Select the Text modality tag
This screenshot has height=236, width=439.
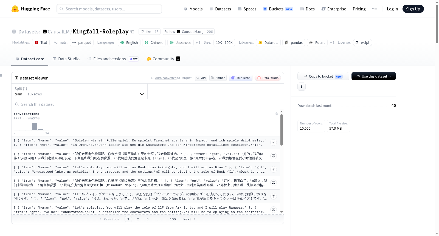(41, 42)
